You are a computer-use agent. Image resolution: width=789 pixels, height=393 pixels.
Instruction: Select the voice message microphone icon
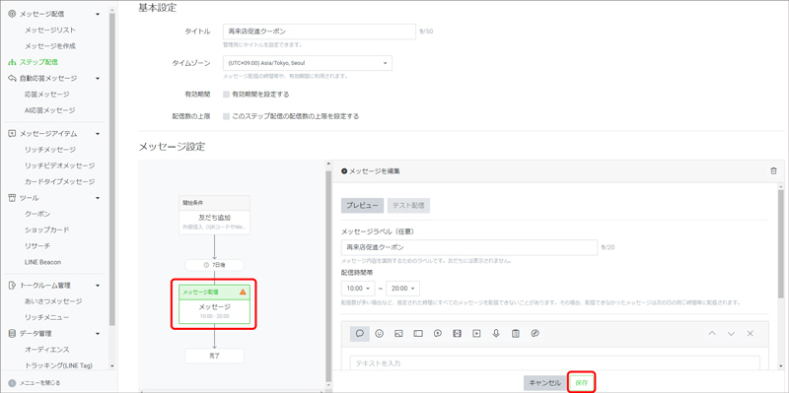tap(496, 333)
